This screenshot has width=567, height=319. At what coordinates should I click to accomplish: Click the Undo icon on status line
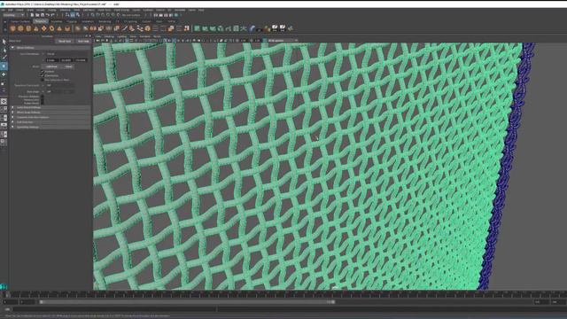pos(47,15)
